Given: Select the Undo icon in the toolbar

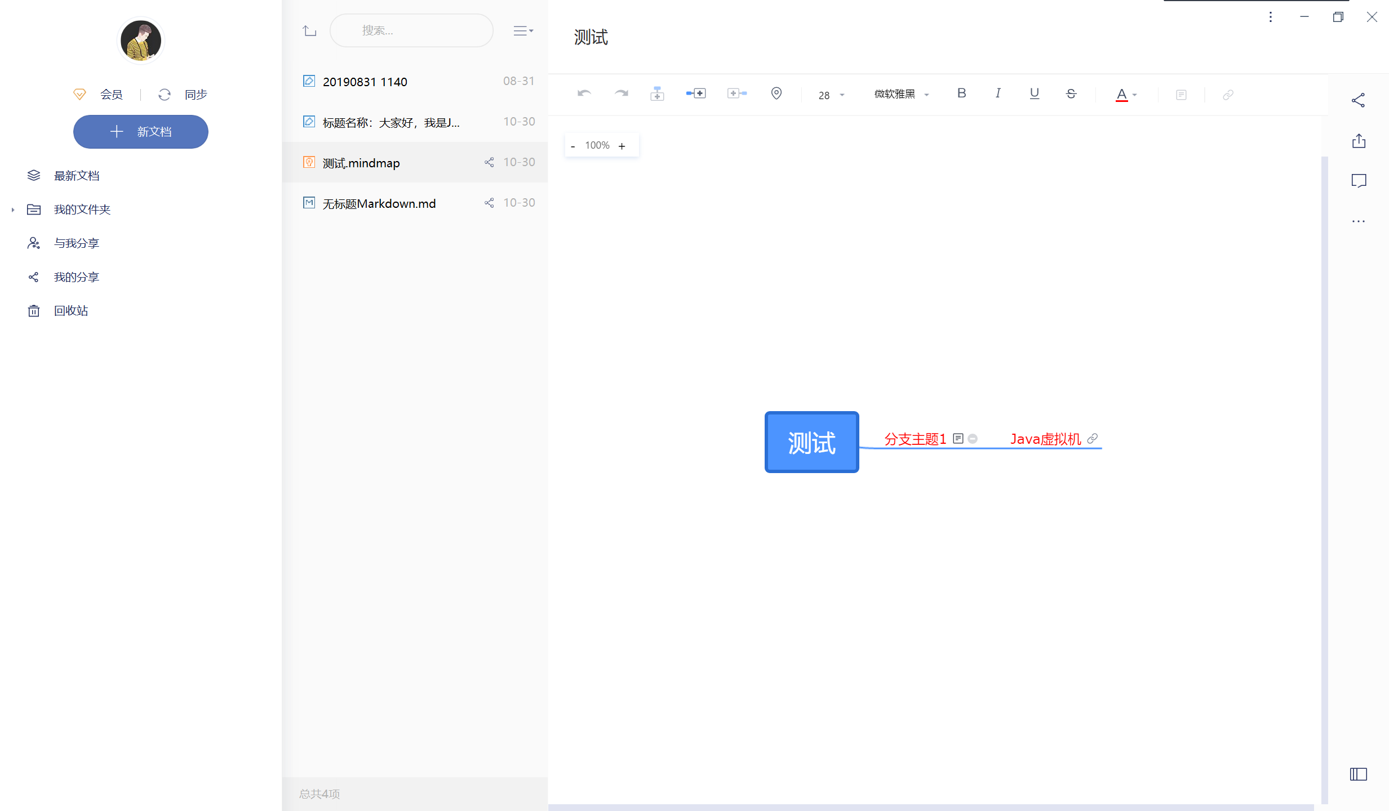Looking at the screenshot, I should click(584, 93).
